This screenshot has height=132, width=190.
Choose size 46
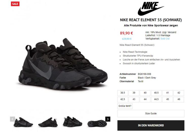(x=179, y=99)
